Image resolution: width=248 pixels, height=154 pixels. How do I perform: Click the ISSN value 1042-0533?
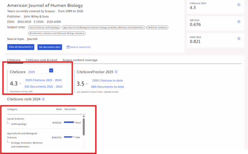coord(24,22)
